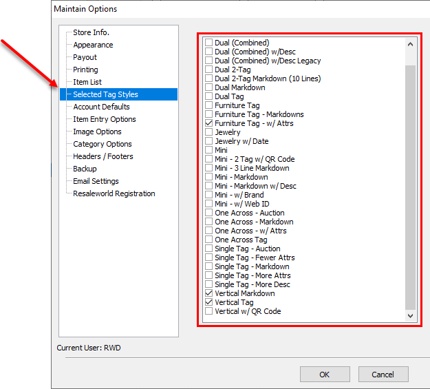Open Store Info. options
This screenshot has width=430, height=389.
click(91, 32)
